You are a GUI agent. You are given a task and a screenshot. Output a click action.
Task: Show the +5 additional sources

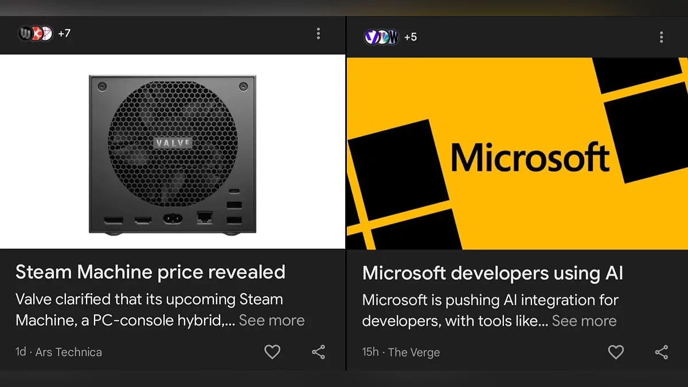click(411, 37)
